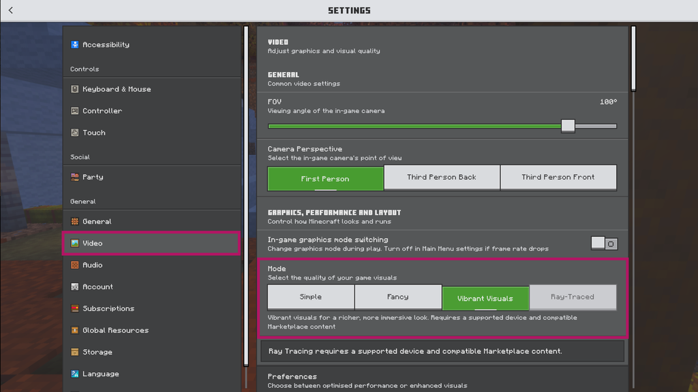Select Third Person Back perspective
The image size is (698, 392).
[x=442, y=178]
